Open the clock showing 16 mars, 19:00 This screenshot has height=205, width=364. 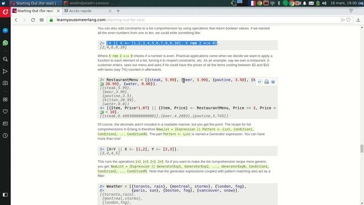344,3
